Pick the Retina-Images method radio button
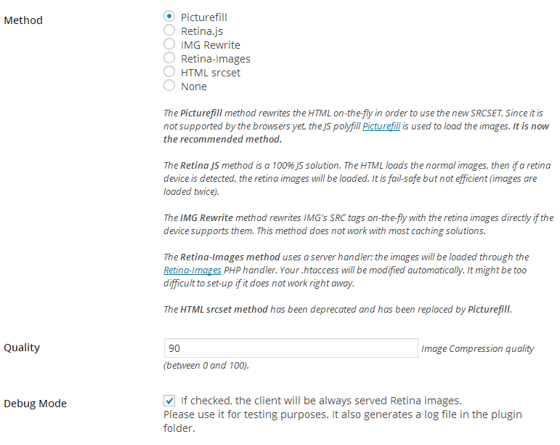560x445 pixels. pyautogui.click(x=169, y=58)
